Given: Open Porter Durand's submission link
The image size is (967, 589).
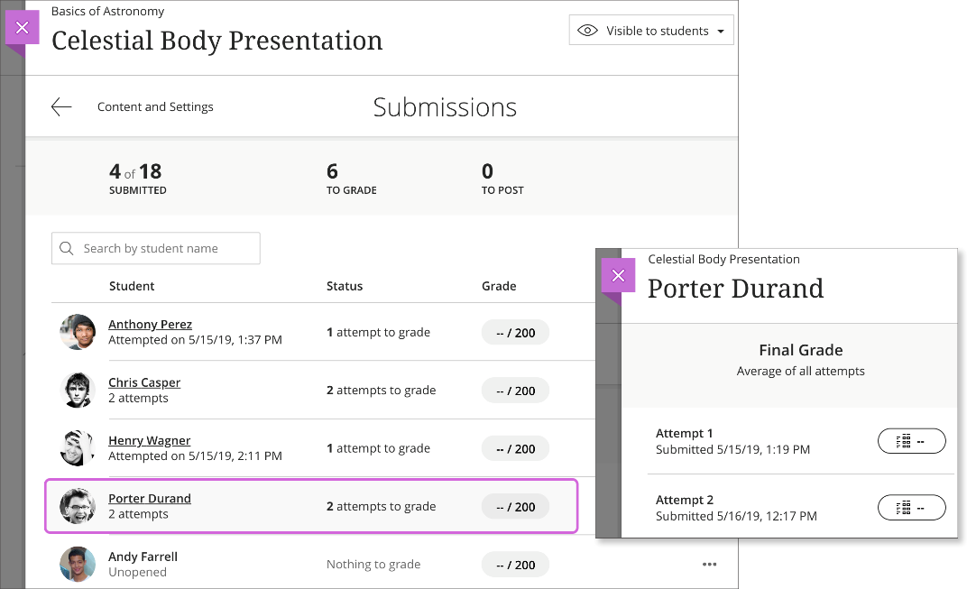Looking at the screenshot, I should tap(149, 498).
